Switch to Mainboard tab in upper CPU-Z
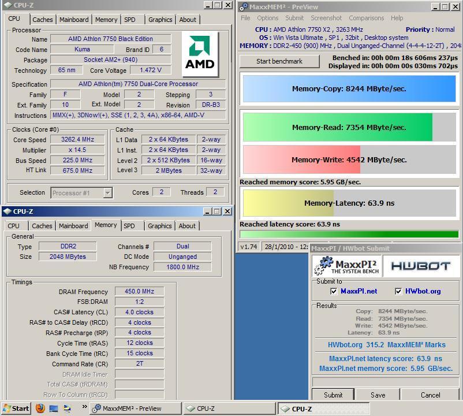The height and width of the screenshot is (416, 463). click(x=74, y=20)
